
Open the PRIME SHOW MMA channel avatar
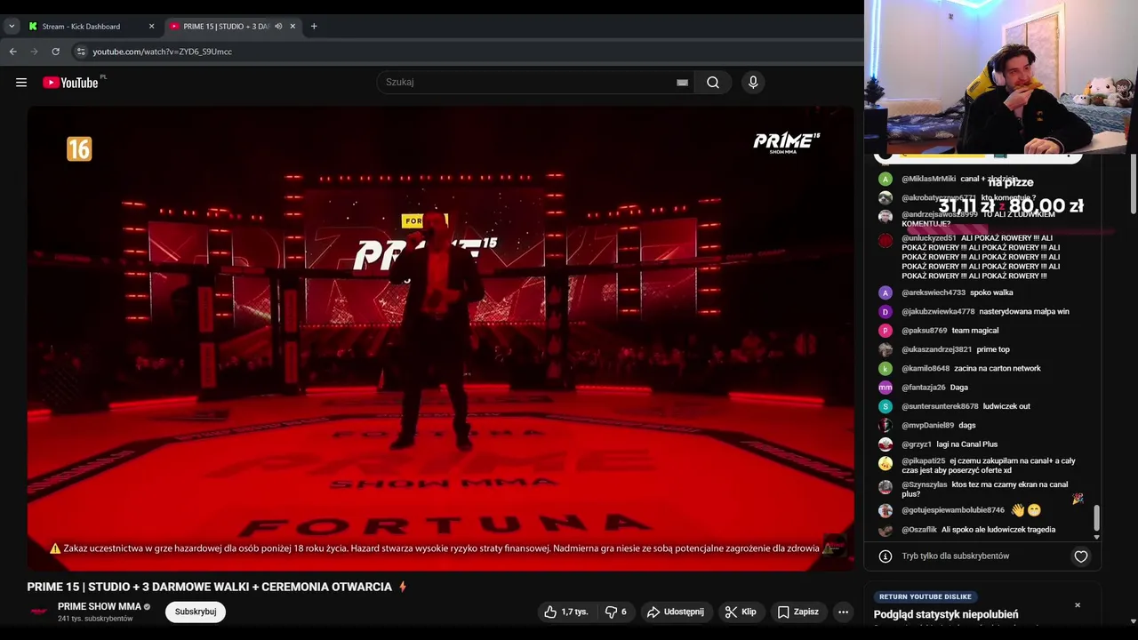tap(39, 612)
